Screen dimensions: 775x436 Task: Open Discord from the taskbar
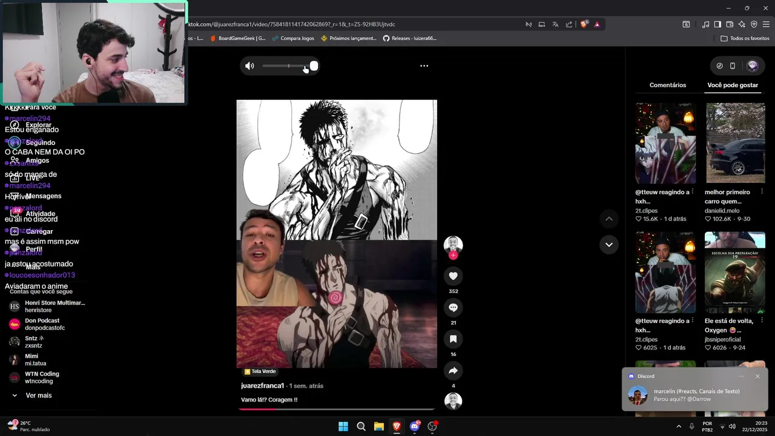pyautogui.click(x=415, y=426)
